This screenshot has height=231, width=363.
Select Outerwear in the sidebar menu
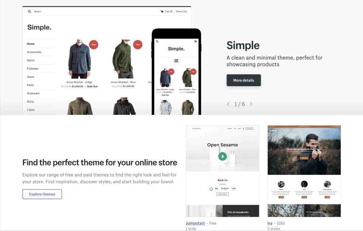tap(33, 94)
